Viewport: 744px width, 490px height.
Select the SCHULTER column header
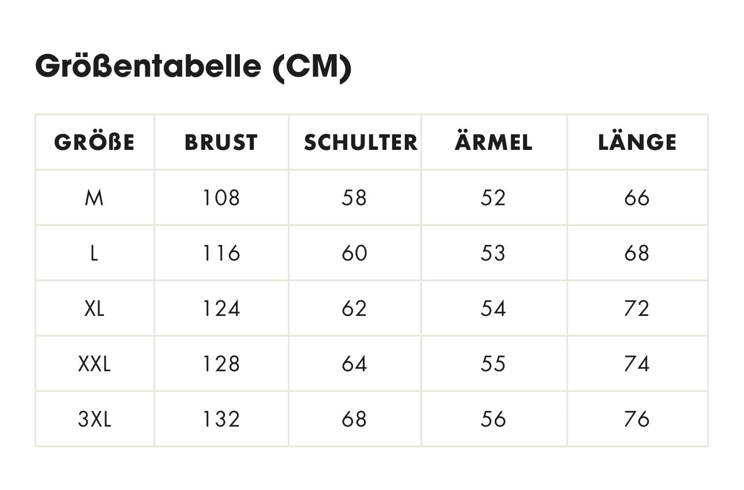point(360,142)
